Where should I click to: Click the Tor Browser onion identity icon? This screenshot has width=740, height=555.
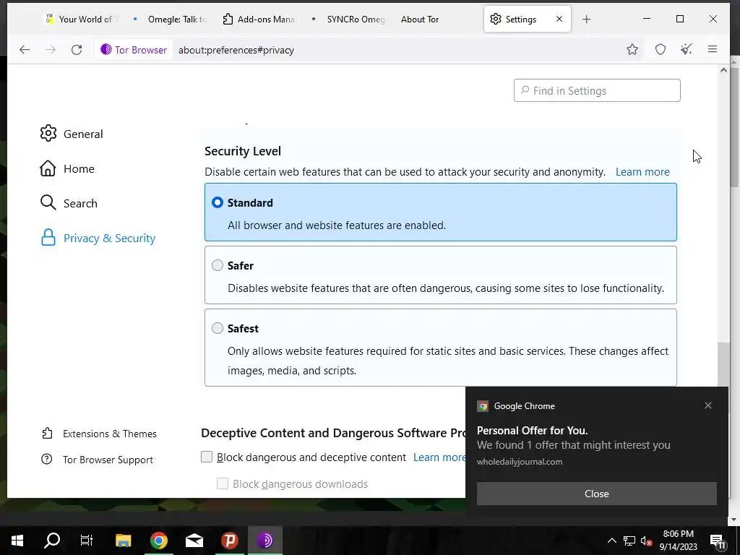106,50
